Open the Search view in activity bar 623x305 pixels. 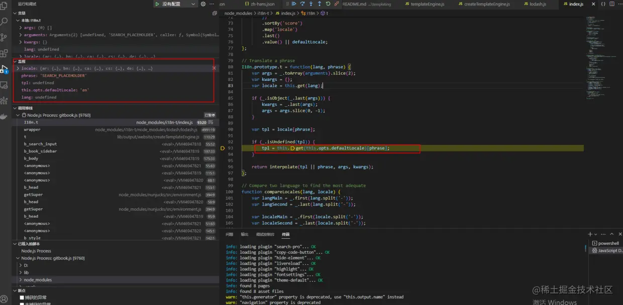click(x=5, y=22)
